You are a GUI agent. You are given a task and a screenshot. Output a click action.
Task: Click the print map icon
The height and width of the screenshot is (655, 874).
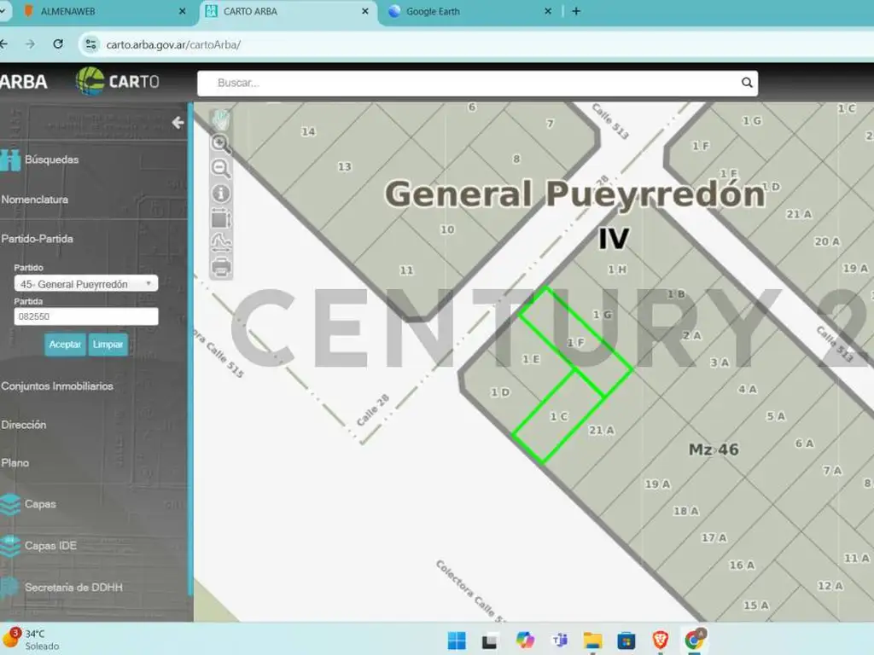pyautogui.click(x=221, y=268)
